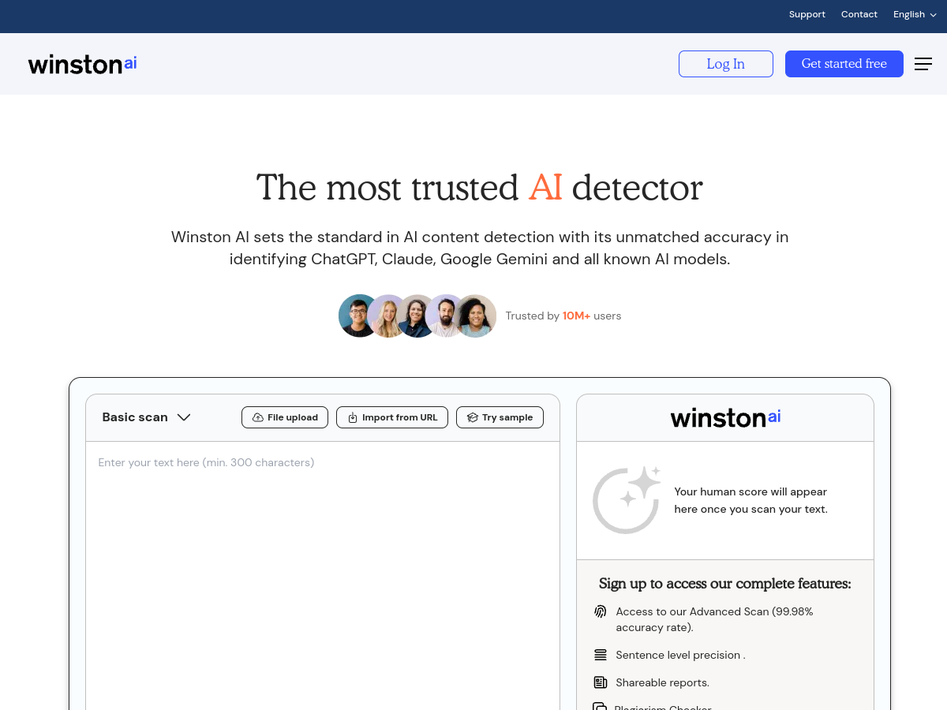Click the Winston AI logo in results panel
This screenshot has width=947, height=710.
tap(725, 417)
